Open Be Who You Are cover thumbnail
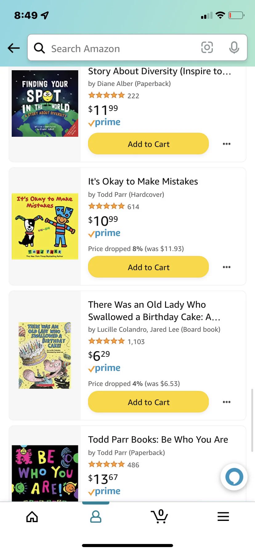This screenshot has height=552, width=255. tap(45, 473)
